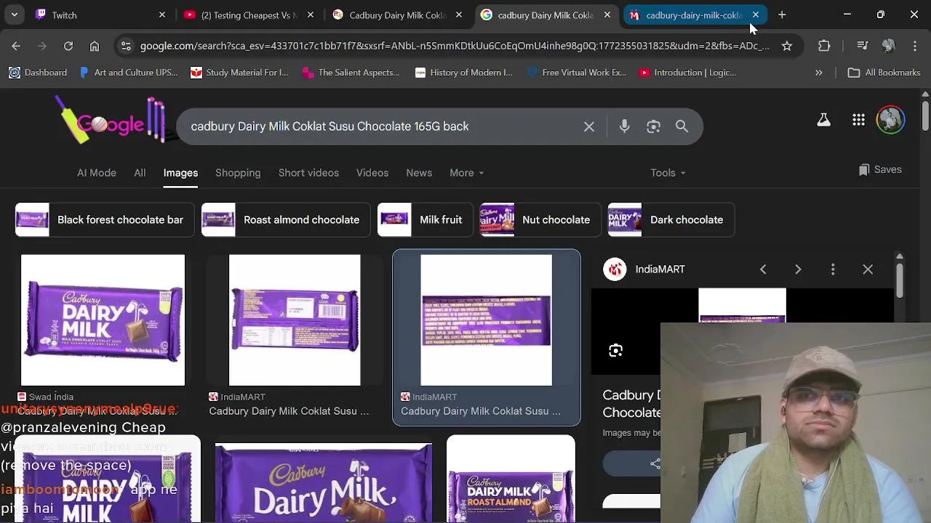Click the preview panel scrollbar

click(900, 280)
